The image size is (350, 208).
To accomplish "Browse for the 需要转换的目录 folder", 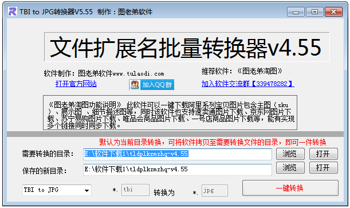I will (290, 154).
